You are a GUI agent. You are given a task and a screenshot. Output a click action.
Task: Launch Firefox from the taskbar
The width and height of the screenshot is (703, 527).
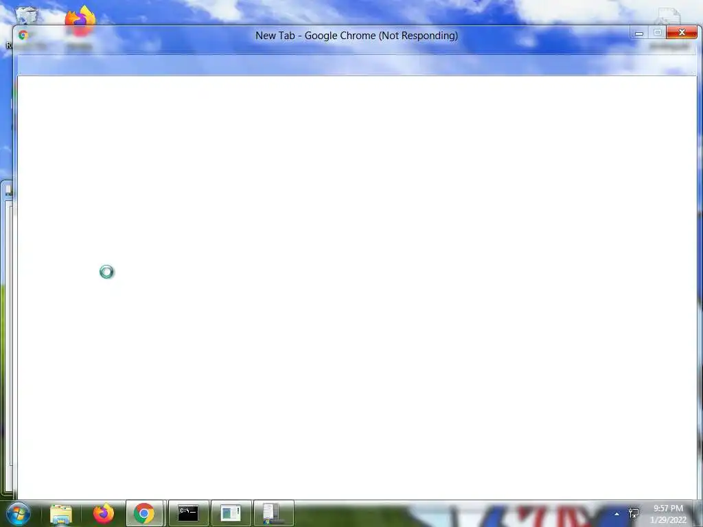[103, 513]
